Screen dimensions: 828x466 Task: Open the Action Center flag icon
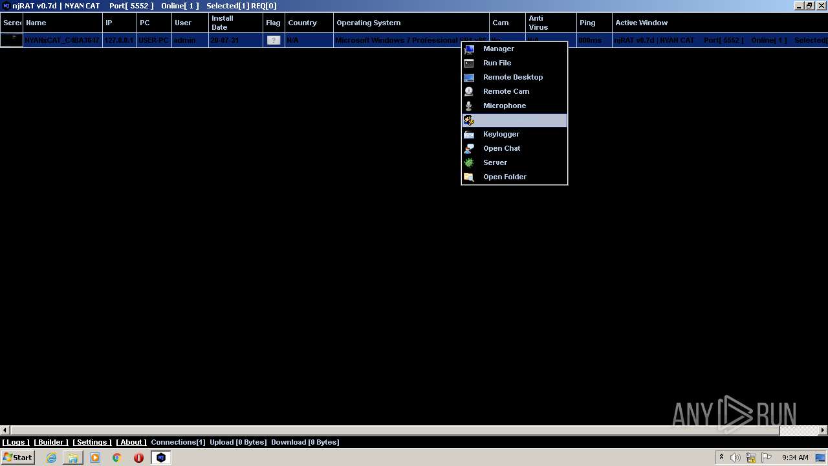[767, 458]
